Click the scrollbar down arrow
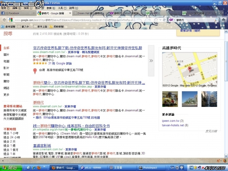 coord(226,156)
